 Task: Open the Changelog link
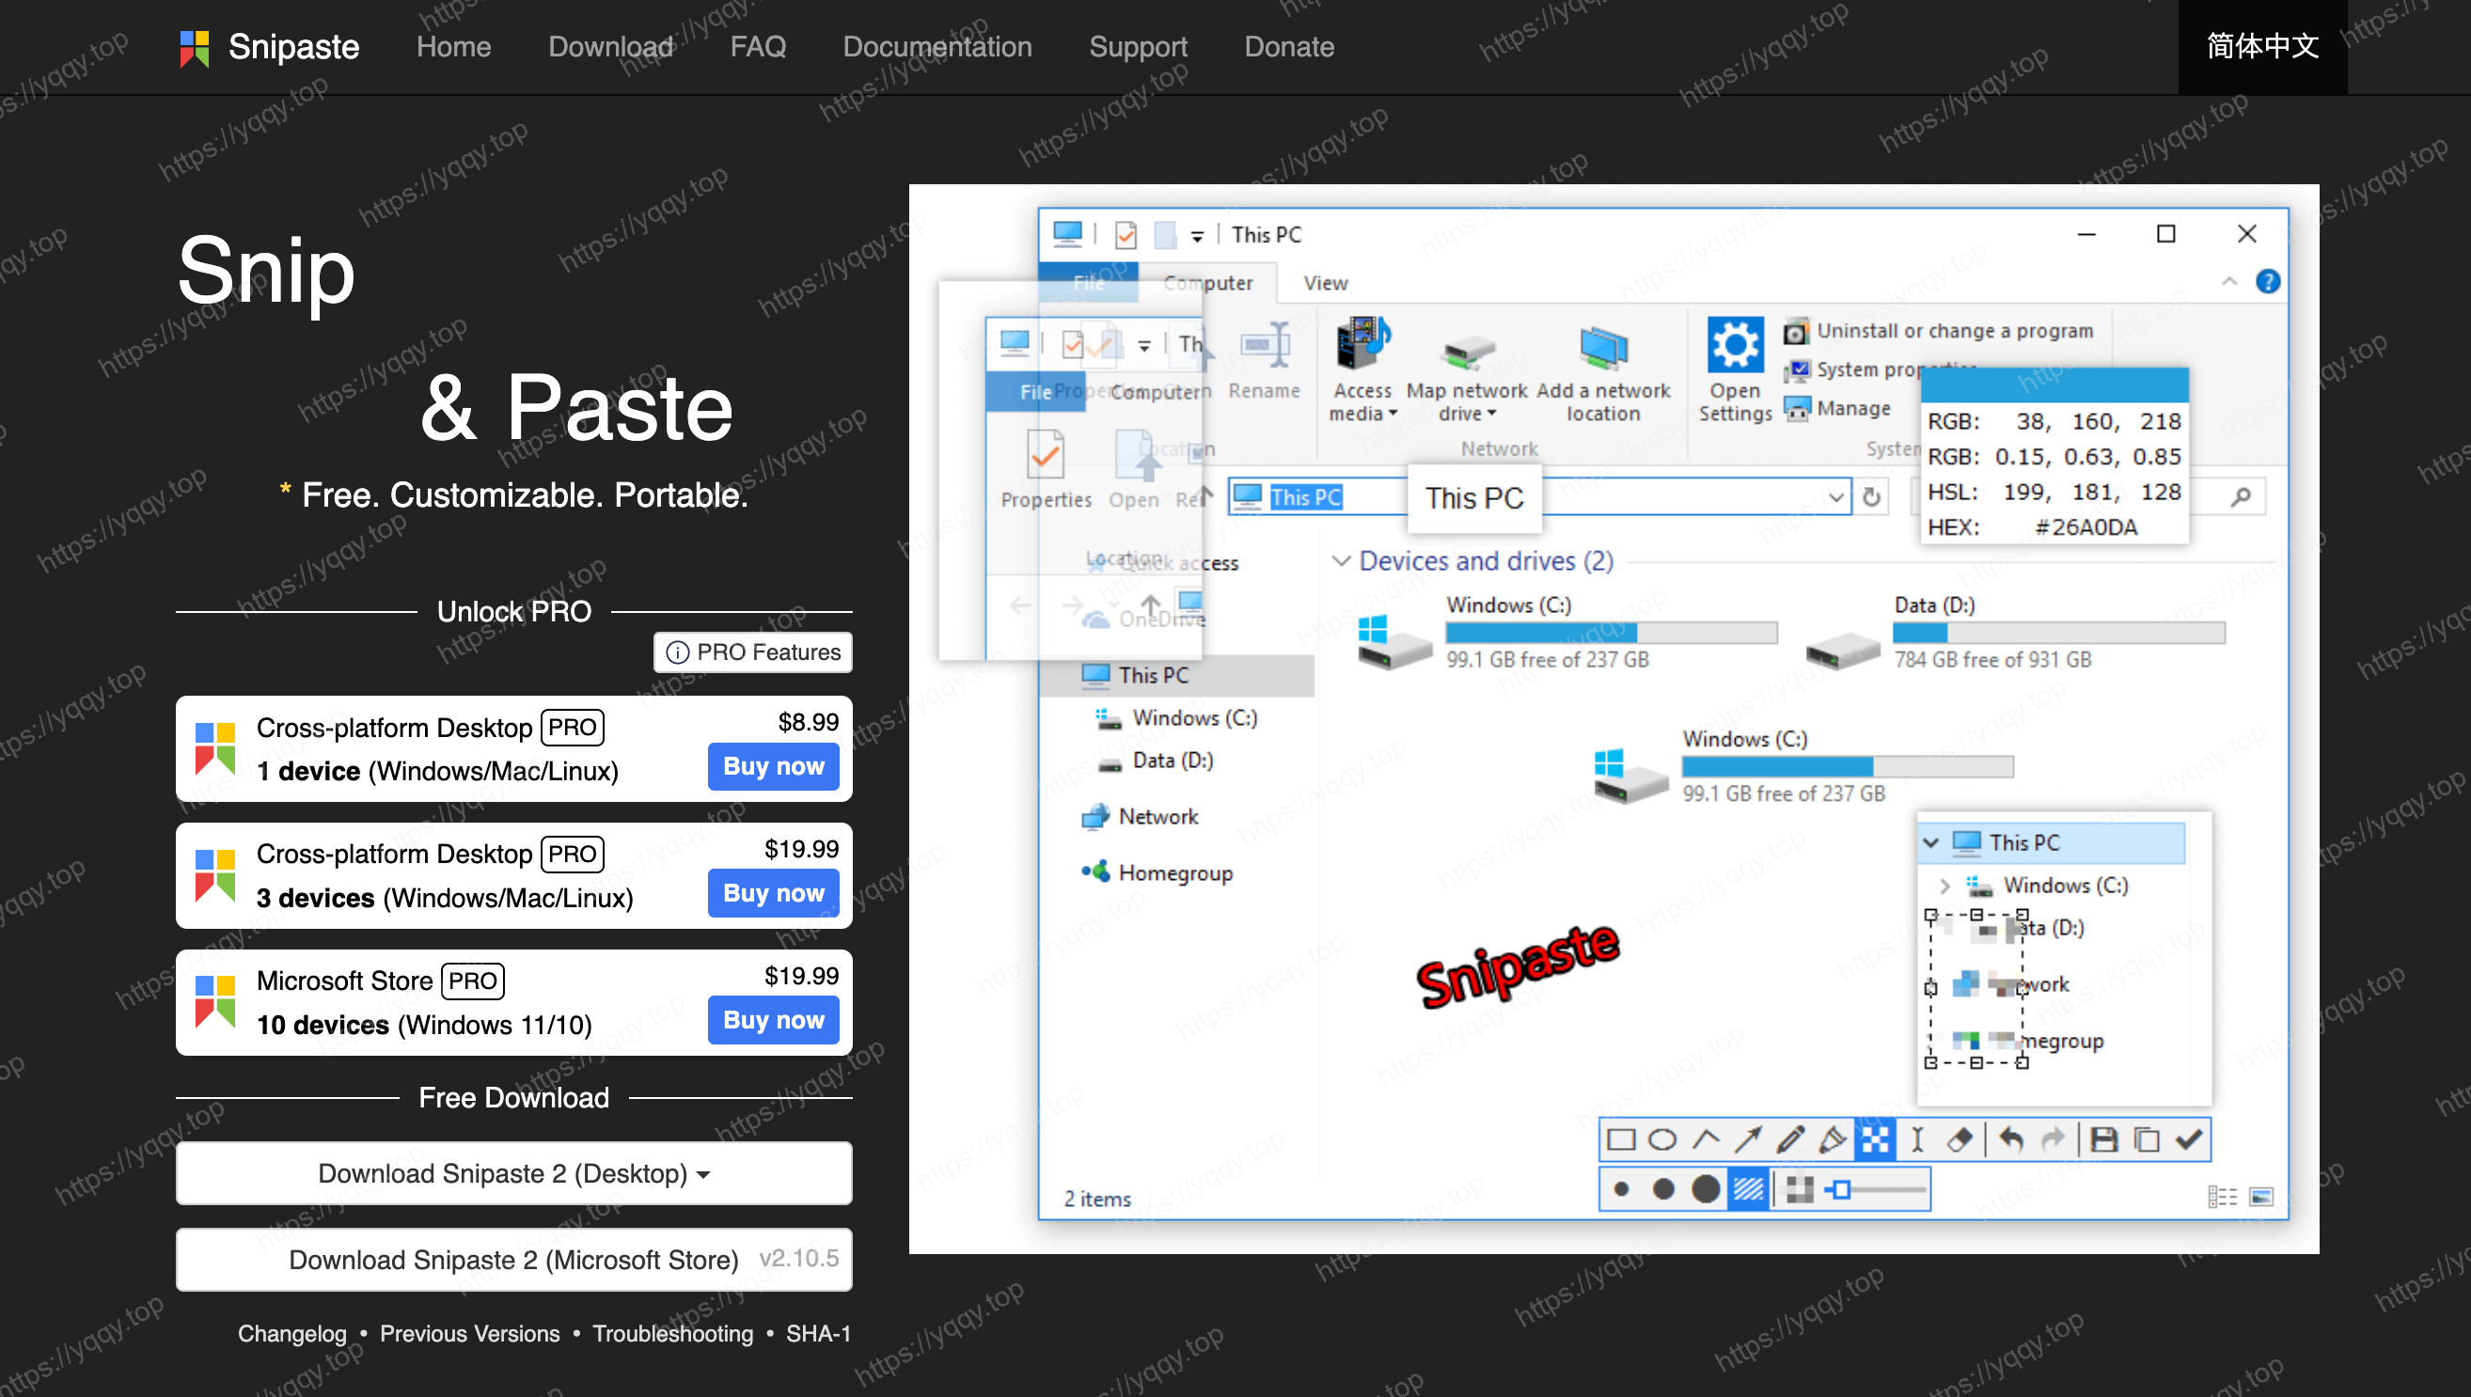(291, 1334)
